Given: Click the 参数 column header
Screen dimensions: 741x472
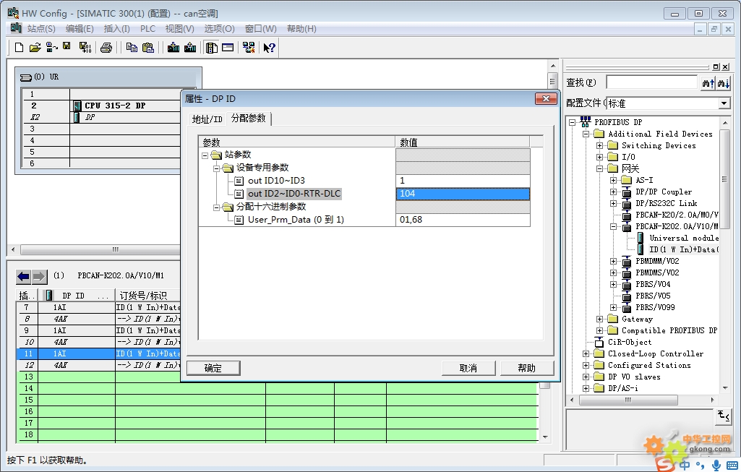Looking at the screenshot, I should coord(297,142).
